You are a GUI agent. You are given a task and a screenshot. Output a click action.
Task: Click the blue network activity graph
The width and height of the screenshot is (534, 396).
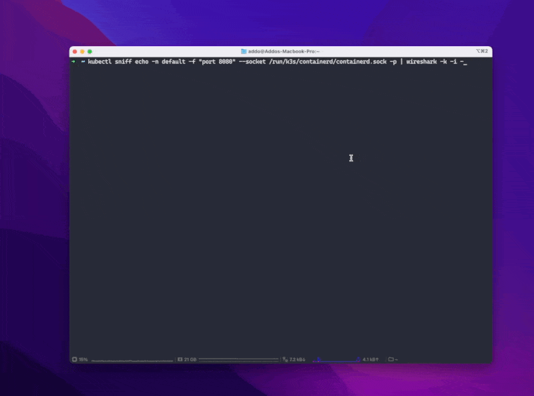pos(336,359)
